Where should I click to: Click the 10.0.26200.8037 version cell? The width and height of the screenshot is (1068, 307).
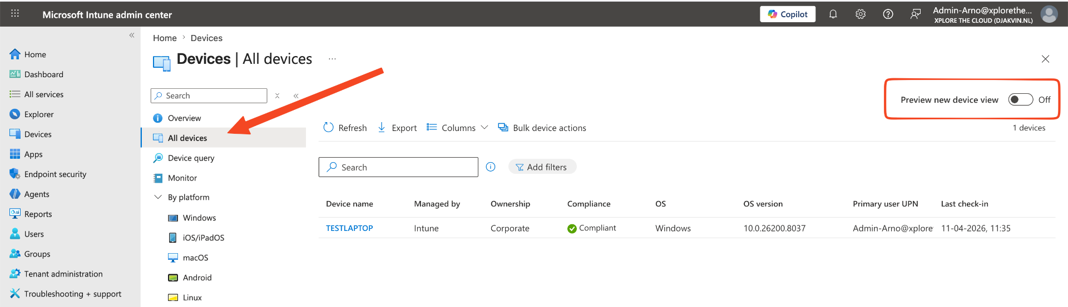[774, 228]
